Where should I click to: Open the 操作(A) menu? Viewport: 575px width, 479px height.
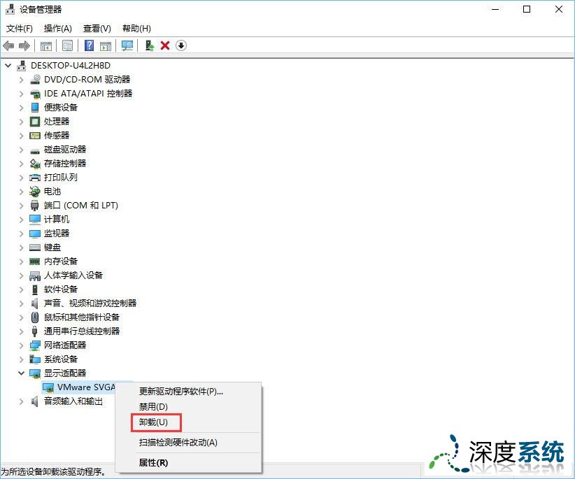(x=57, y=28)
